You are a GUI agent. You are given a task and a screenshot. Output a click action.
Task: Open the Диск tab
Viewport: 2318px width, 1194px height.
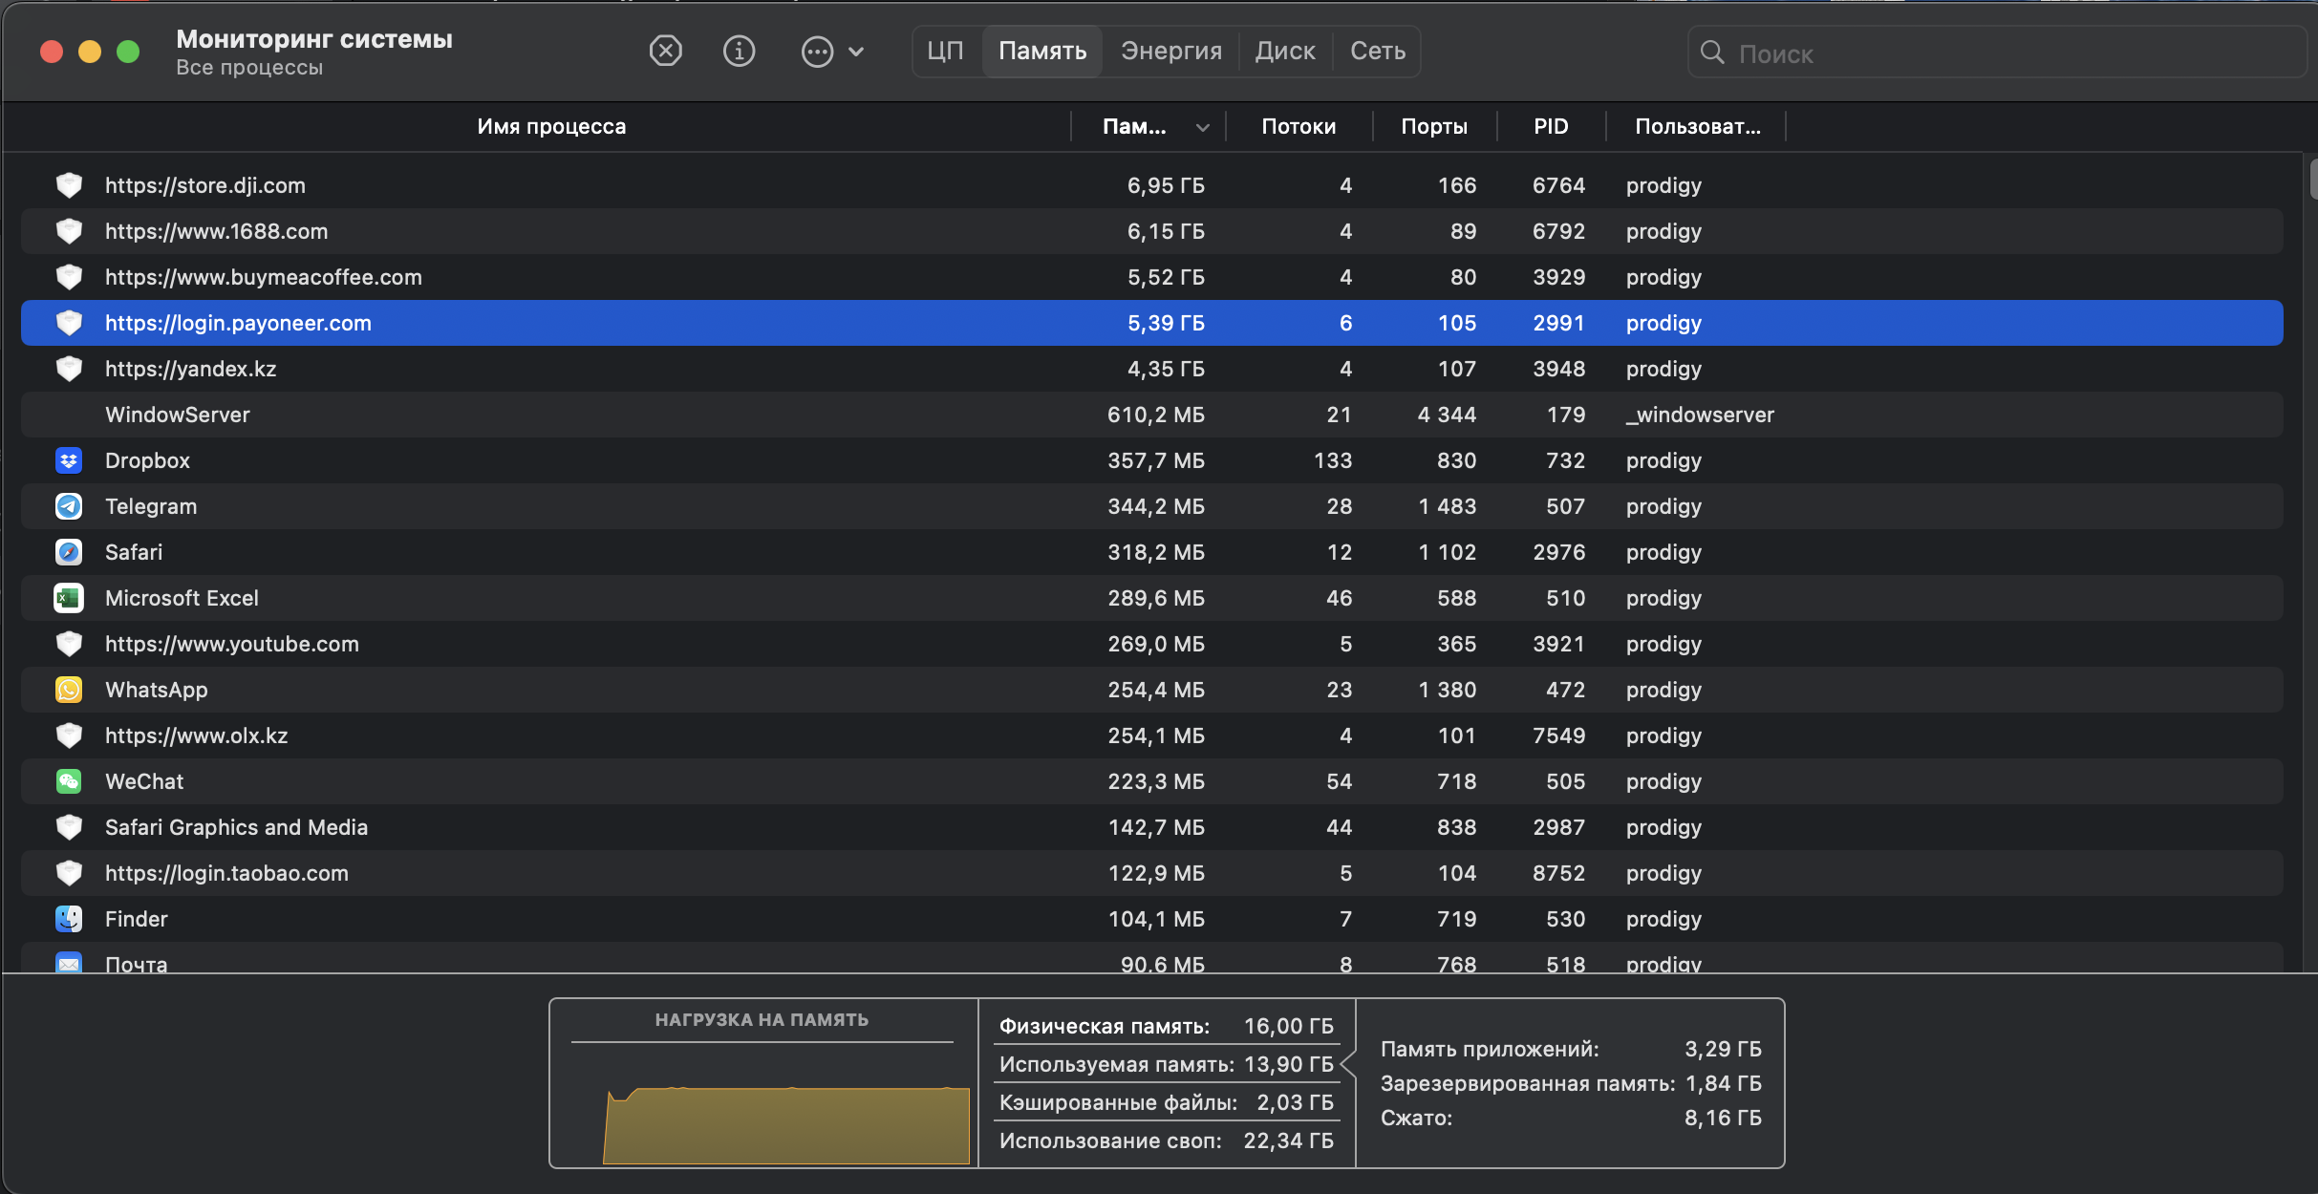coord(1284,51)
